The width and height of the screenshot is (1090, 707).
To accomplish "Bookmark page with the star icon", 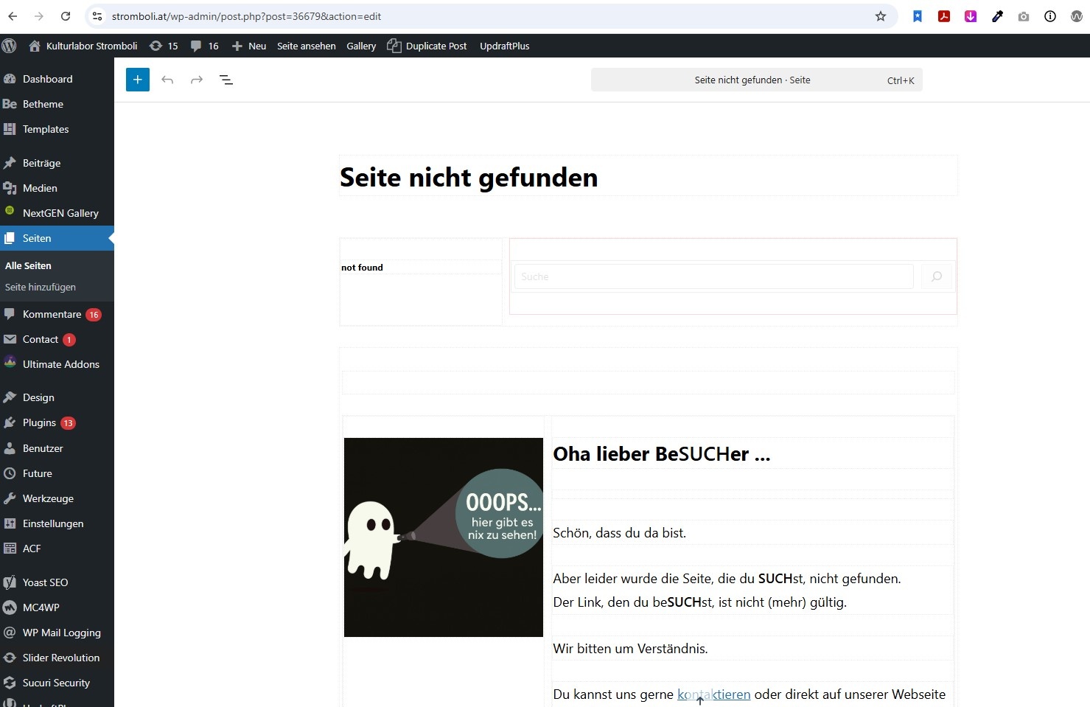I will (880, 16).
